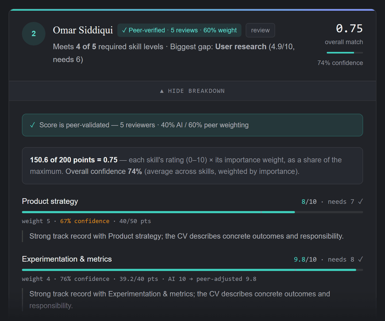The width and height of the screenshot is (385, 321).
Task: Click the 150.6 of 200 points explanation
Action: [x=192, y=166]
